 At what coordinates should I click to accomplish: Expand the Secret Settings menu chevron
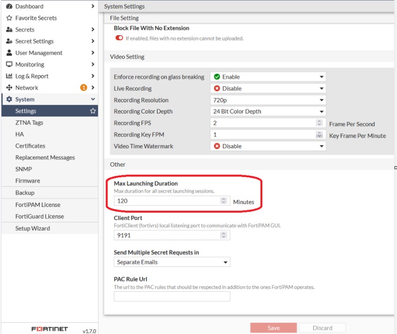92,41
